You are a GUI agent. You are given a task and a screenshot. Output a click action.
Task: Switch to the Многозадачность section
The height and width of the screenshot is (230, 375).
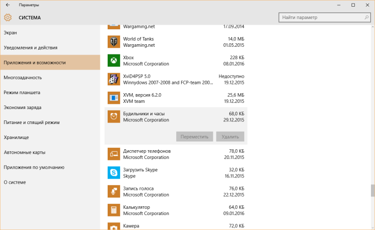tap(23, 78)
